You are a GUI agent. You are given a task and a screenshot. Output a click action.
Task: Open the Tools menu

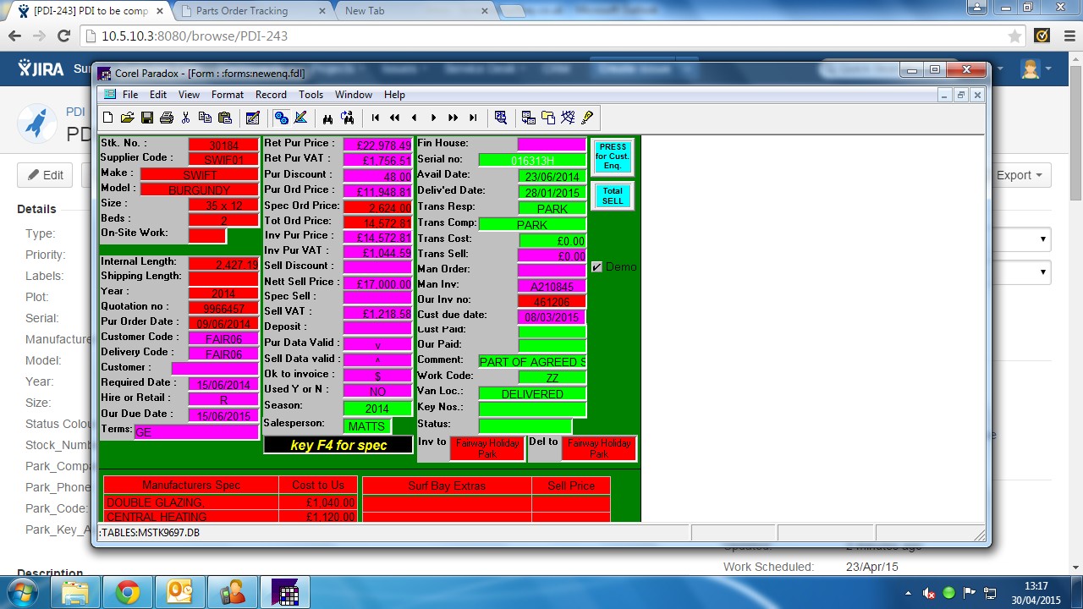(311, 95)
